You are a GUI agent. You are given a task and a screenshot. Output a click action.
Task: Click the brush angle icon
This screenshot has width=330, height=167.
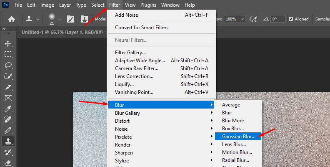click(x=266, y=19)
